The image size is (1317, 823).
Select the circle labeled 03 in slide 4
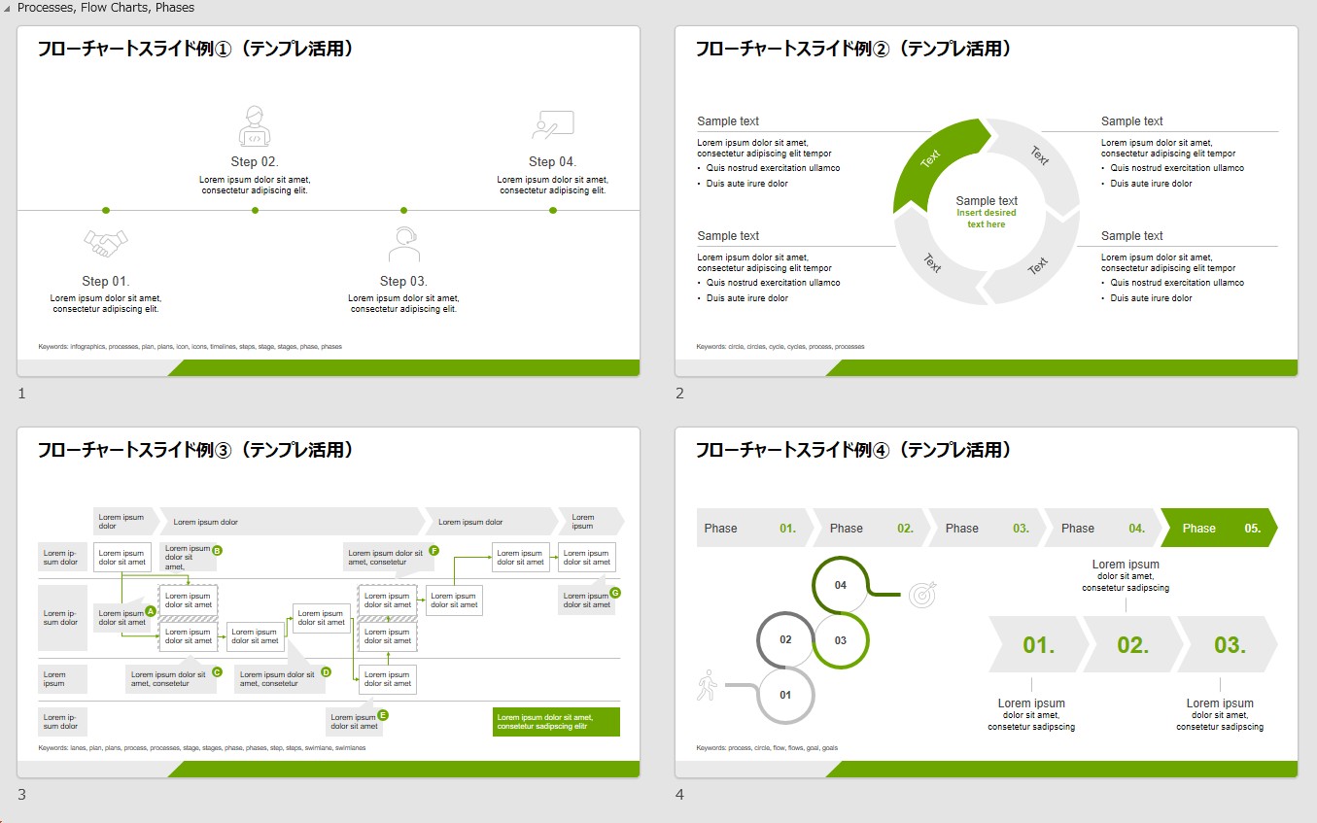(841, 640)
